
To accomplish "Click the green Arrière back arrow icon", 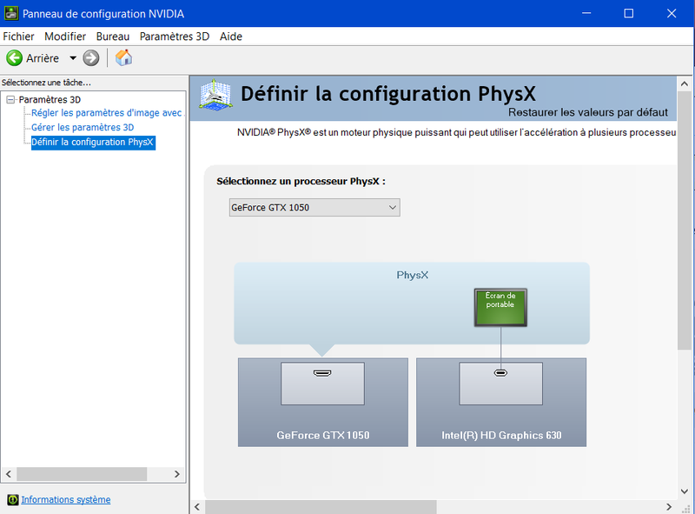I will [14, 58].
